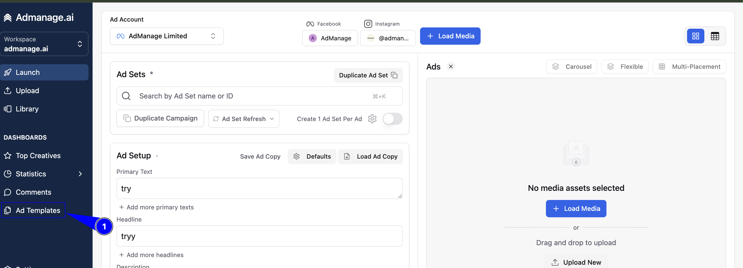Close the Ads panel with X
This screenshot has height=268, width=743.
451,66
